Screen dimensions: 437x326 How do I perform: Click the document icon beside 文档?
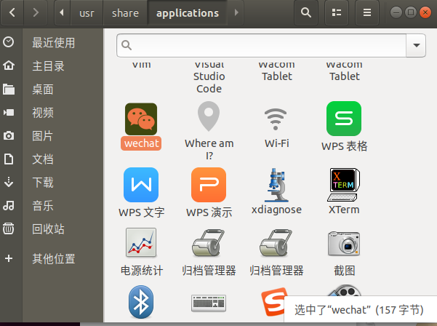click(9, 159)
